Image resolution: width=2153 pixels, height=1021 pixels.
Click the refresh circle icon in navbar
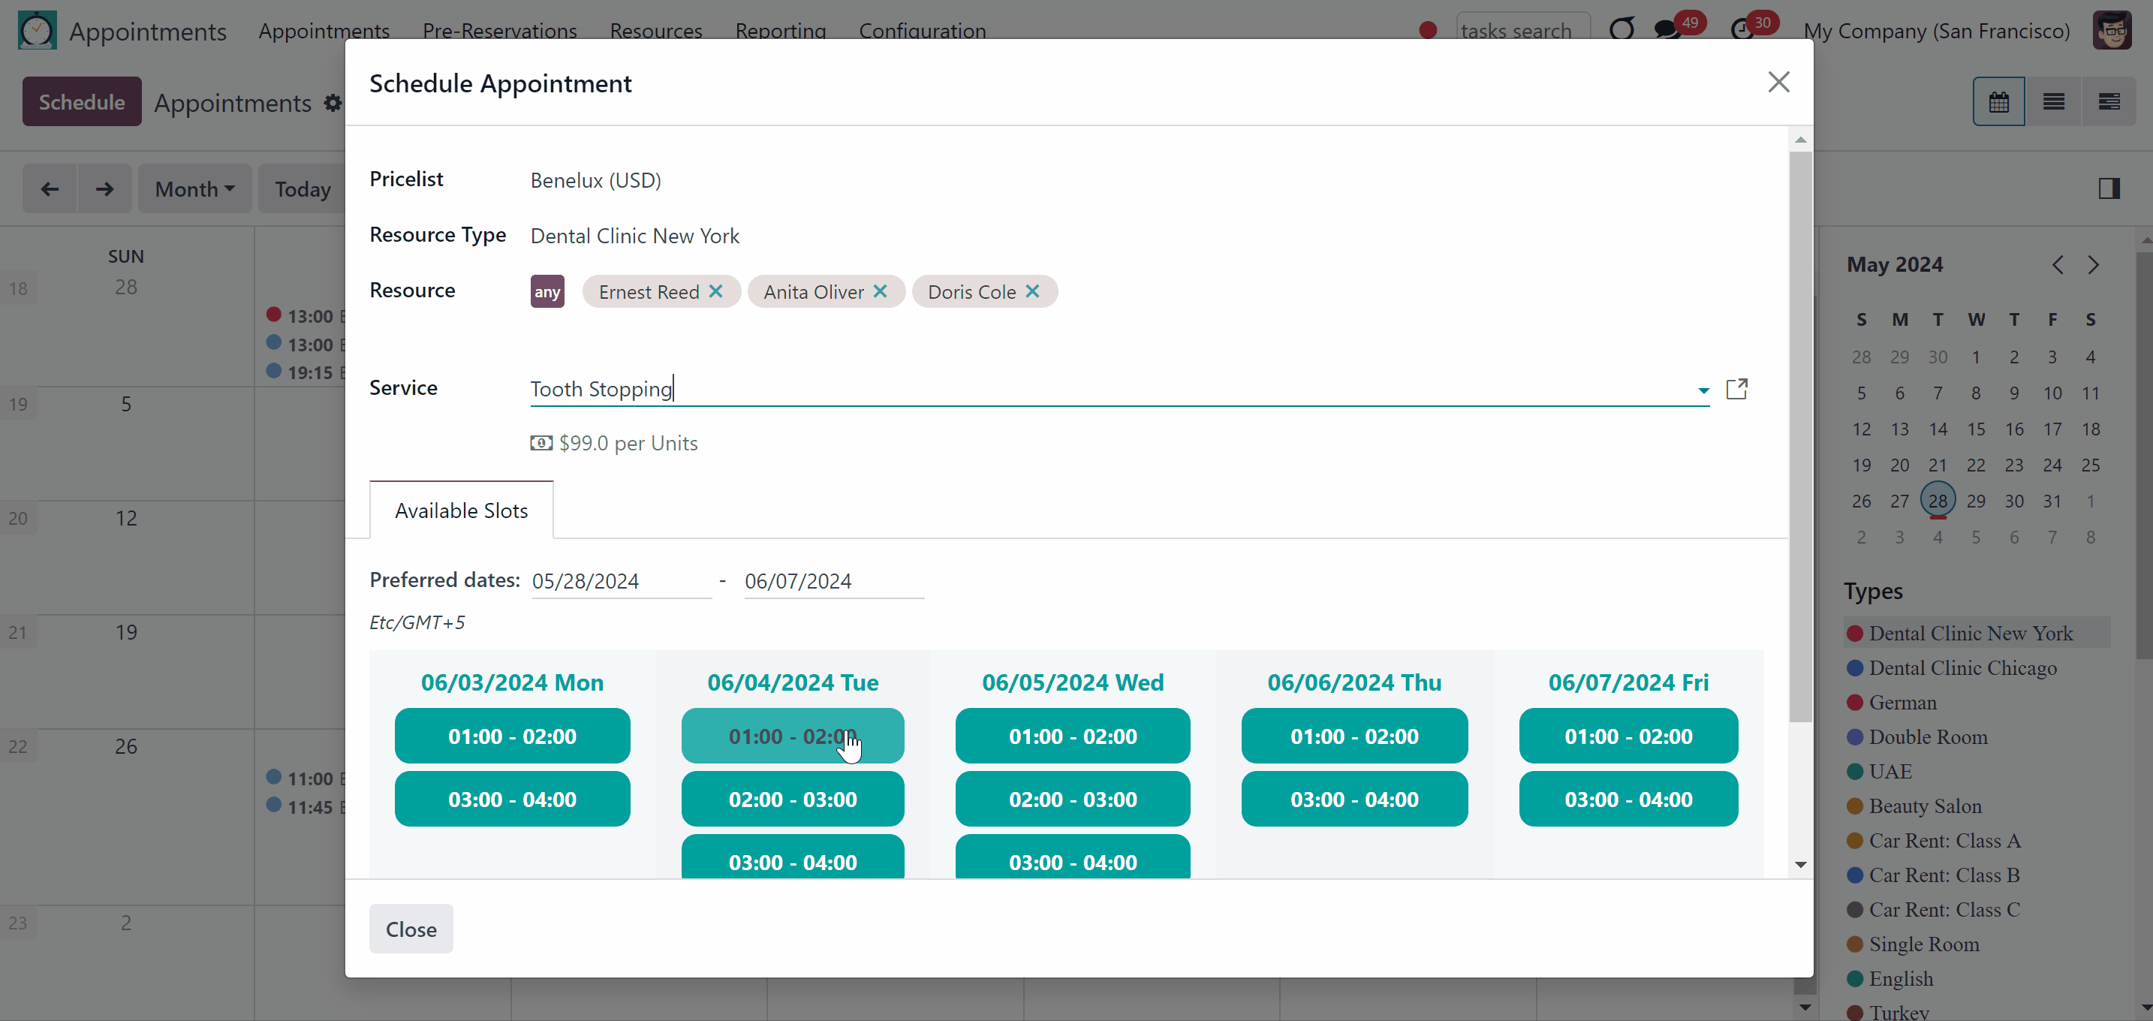click(1622, 31)
